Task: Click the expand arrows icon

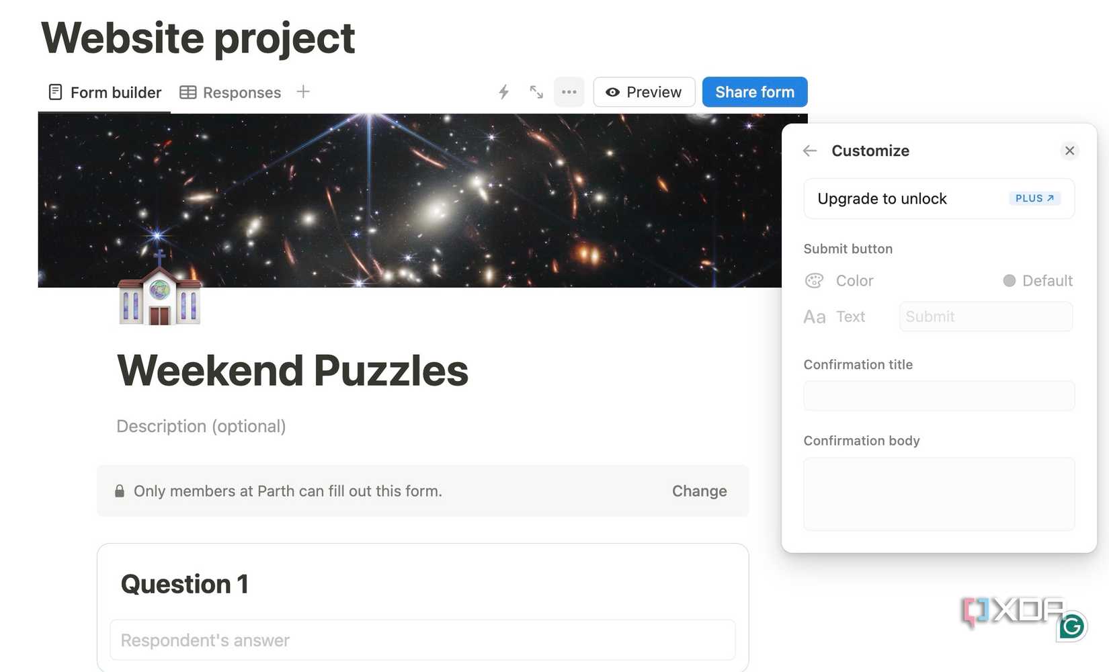Action: point(536,92)
